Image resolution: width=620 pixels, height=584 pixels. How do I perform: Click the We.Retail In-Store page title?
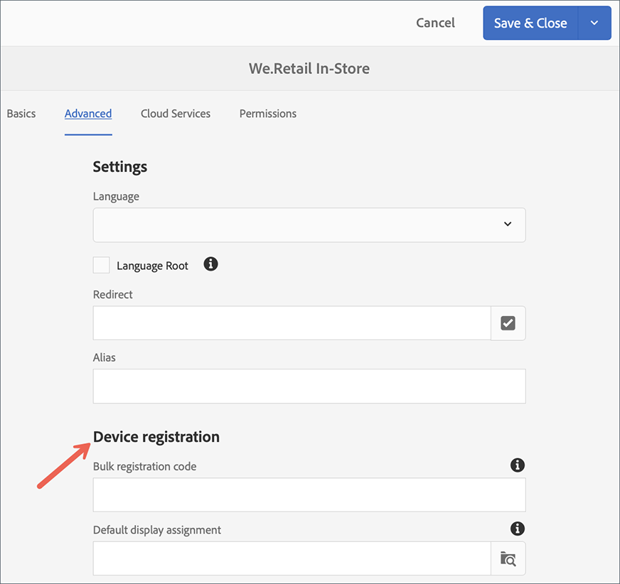(x=309, y=69)
